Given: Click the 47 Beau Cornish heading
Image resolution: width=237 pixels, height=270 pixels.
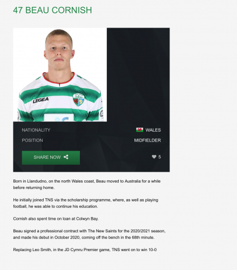Looking at the screenshot, I should pyautogui.click(x=52, y=10).
